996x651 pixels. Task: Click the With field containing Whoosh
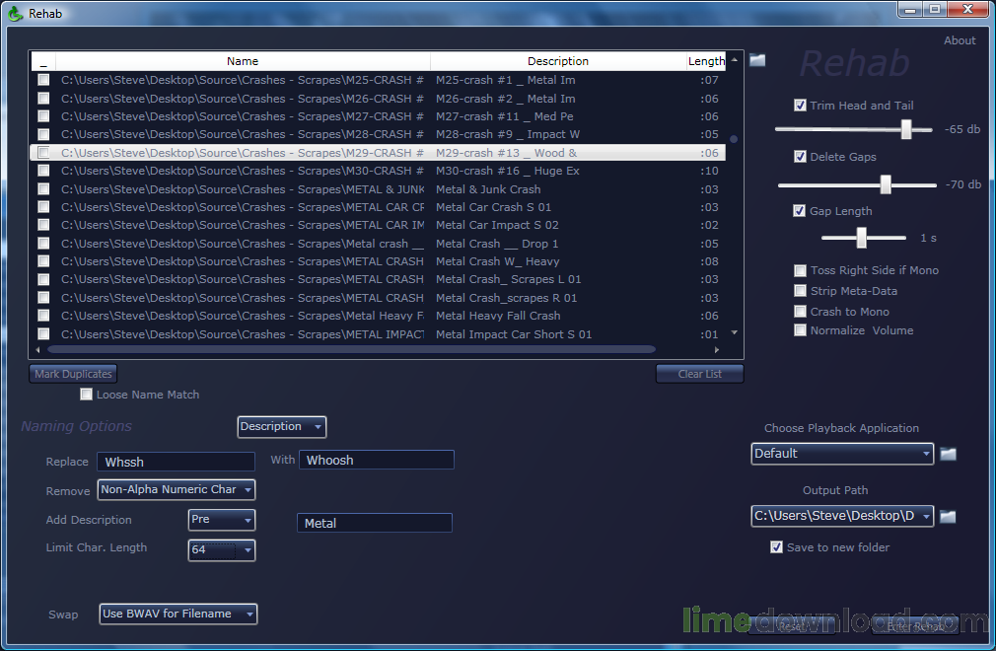tap(377, 460)
